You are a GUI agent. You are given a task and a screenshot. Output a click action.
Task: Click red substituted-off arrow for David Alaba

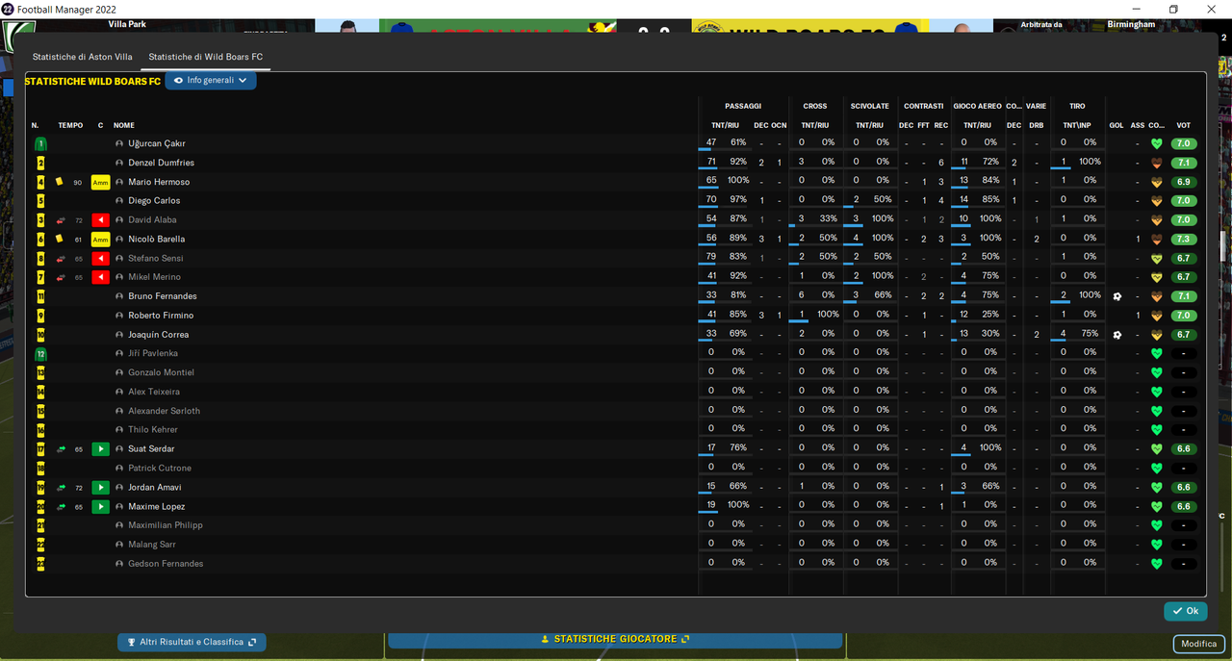[x=100, y=220]
